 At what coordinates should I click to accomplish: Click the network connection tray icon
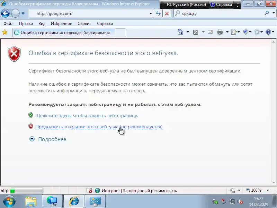232,201
